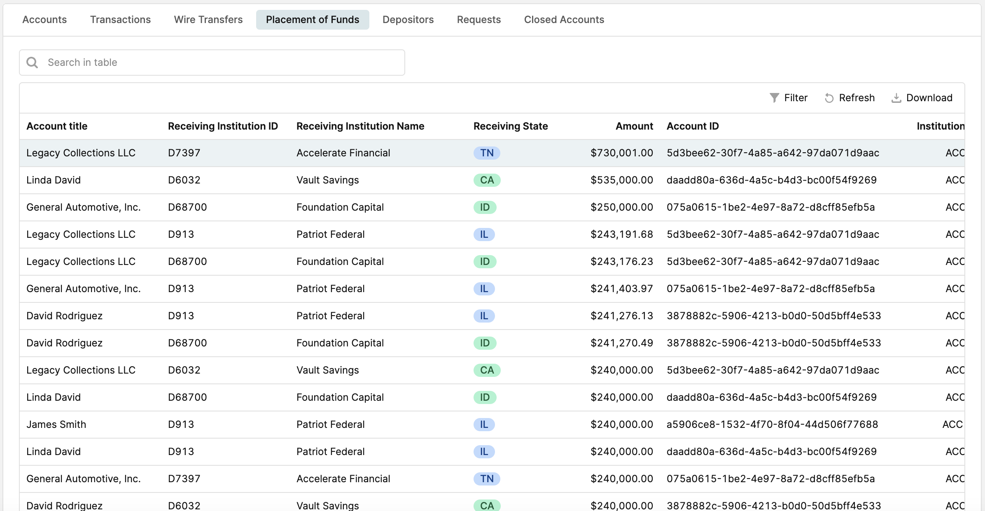Click the $241,270.49 amount cell

[621, 343]
